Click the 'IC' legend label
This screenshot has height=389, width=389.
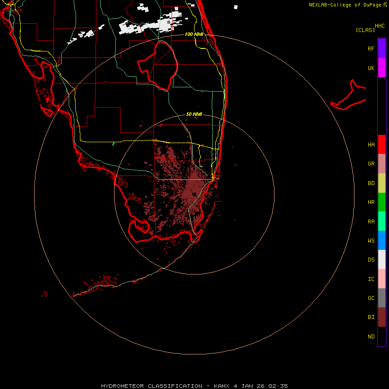371,279
